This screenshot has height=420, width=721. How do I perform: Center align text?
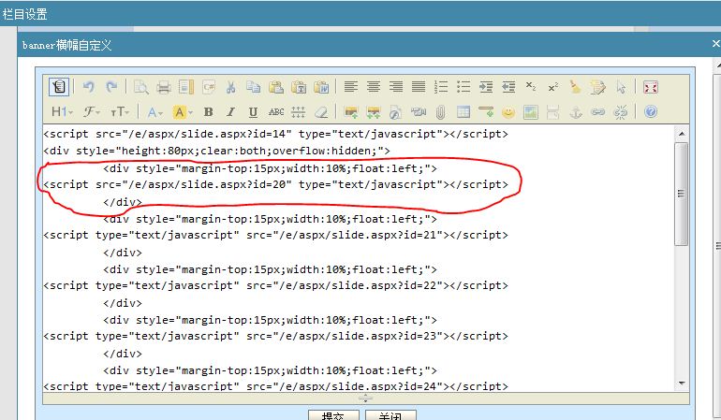click(x=374, y=87)
